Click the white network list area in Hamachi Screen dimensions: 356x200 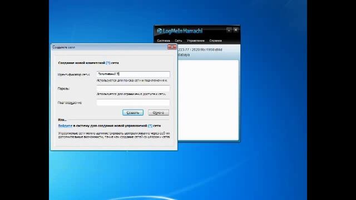(x=208, y=100)
